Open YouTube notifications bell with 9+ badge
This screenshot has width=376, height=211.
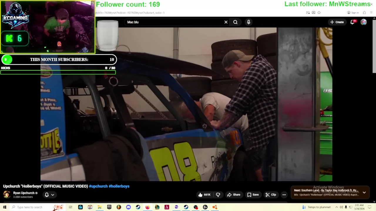coord(352,22)
